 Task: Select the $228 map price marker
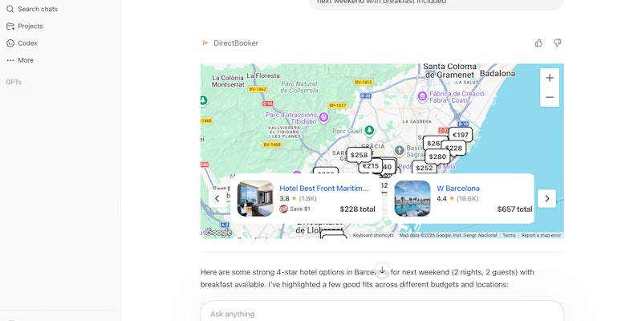(x=454, y=148)
